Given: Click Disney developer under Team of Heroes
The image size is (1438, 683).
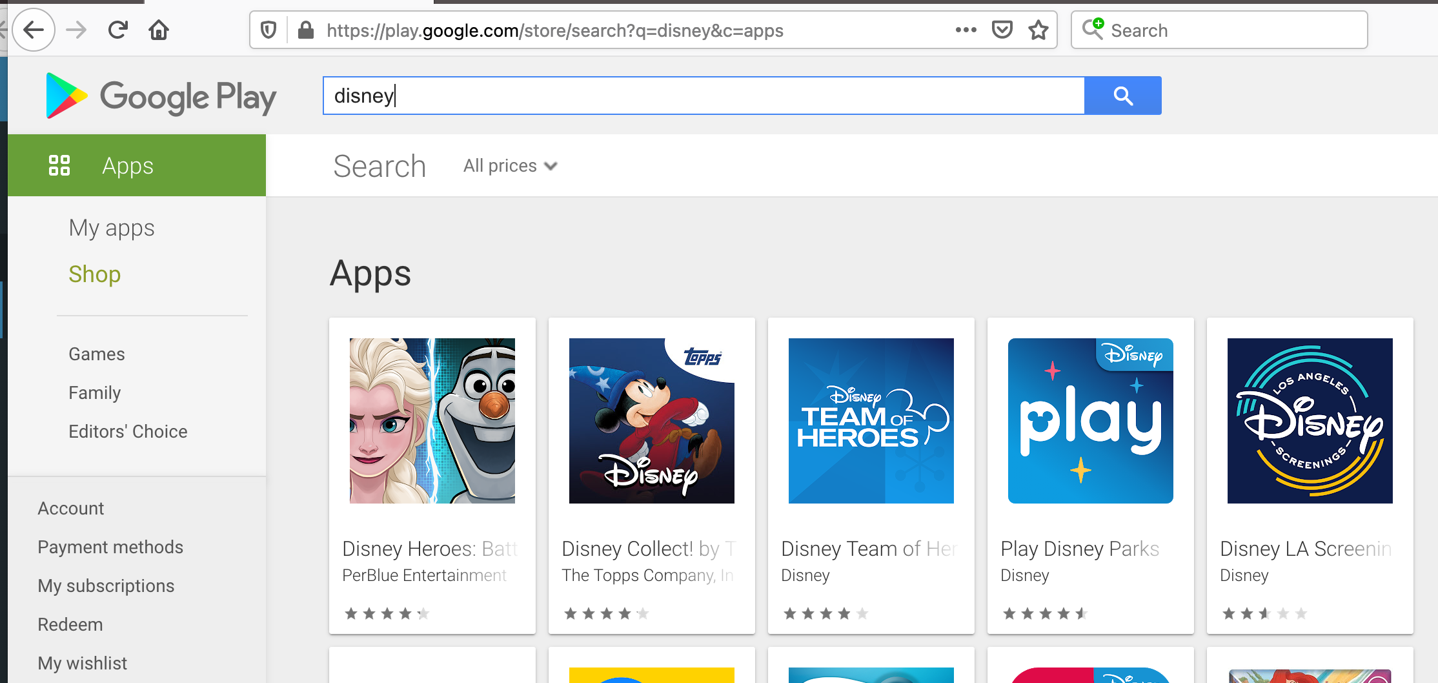Looking at the screenshot, I should pyautogui.click(x=805, y=575).
